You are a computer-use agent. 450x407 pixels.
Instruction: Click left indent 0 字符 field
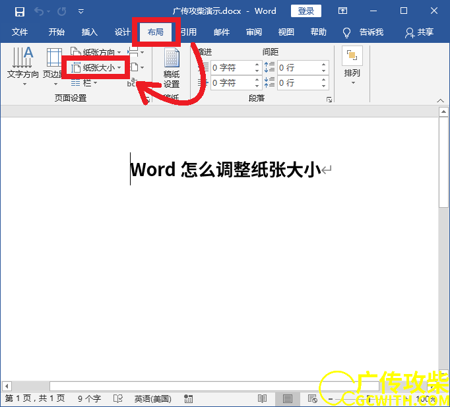click(x=232, y=68)
